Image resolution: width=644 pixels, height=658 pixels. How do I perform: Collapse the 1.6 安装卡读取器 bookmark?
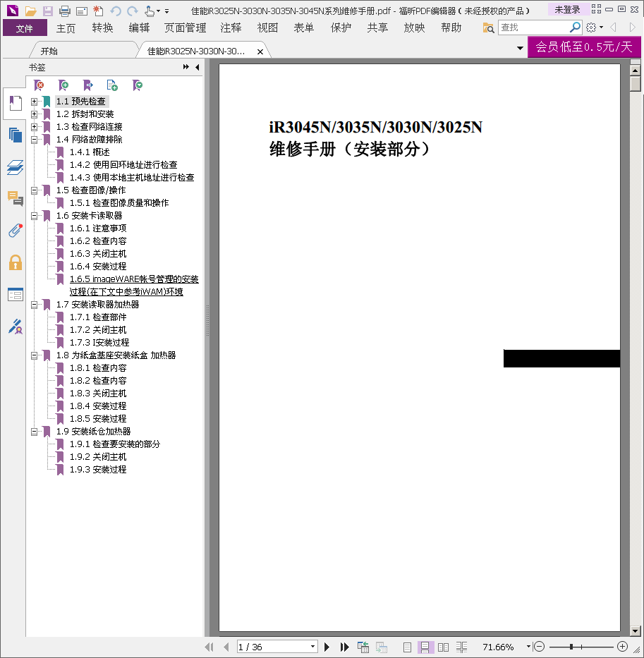coord(34,216)
